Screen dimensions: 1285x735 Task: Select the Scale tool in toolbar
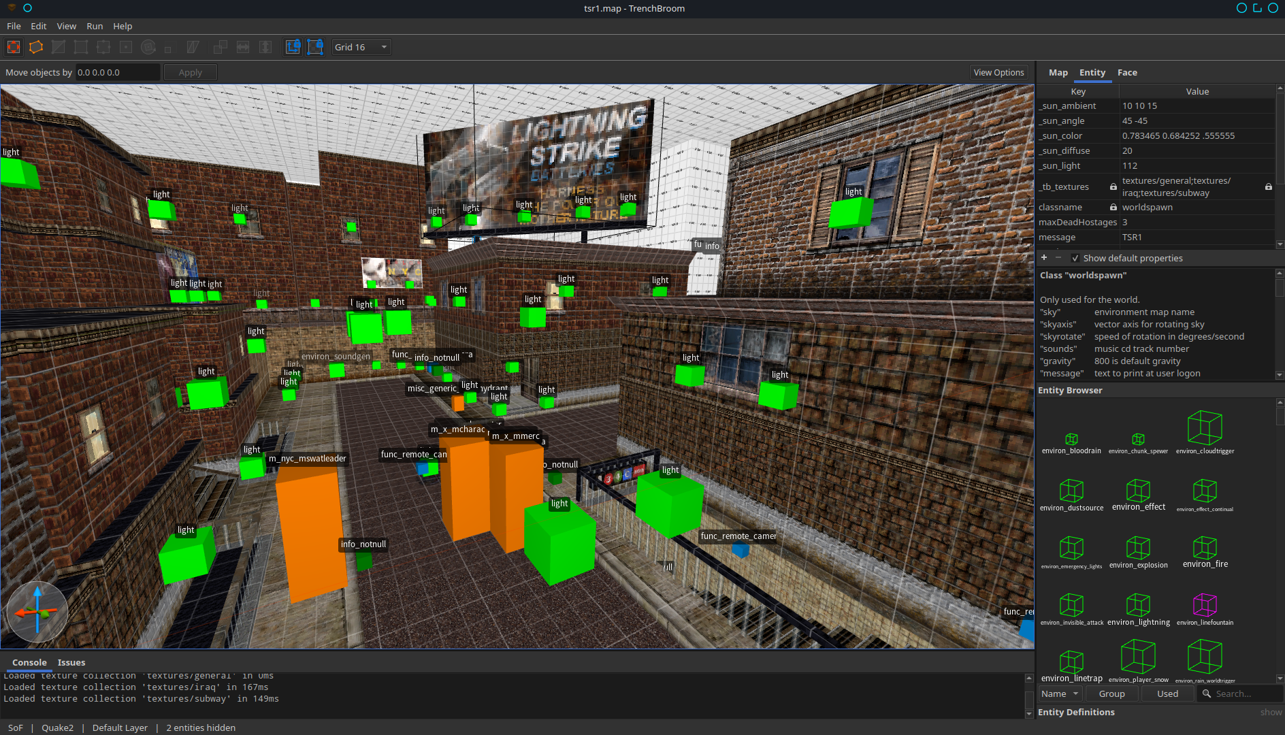(168, 47)
